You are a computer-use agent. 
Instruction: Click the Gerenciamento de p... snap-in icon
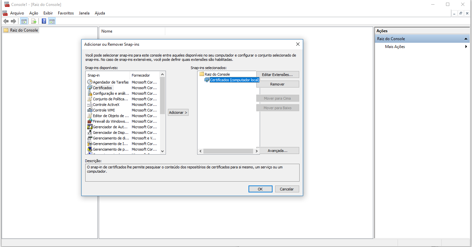pos(90,149)
